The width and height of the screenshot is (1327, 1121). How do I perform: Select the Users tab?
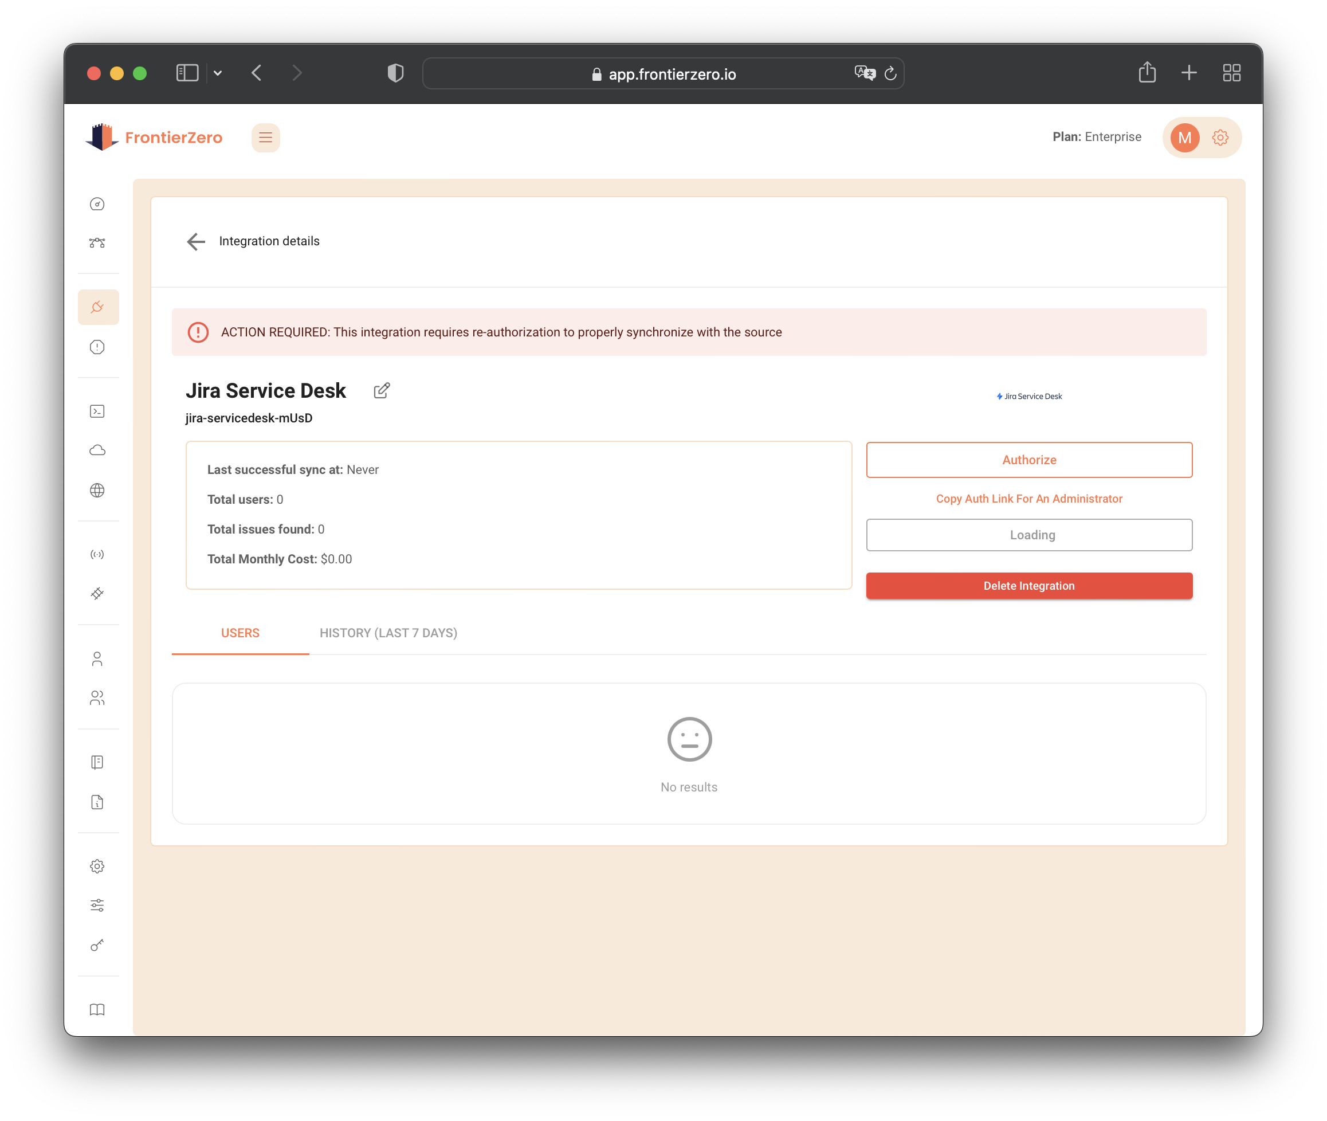[x=240, y=633]
